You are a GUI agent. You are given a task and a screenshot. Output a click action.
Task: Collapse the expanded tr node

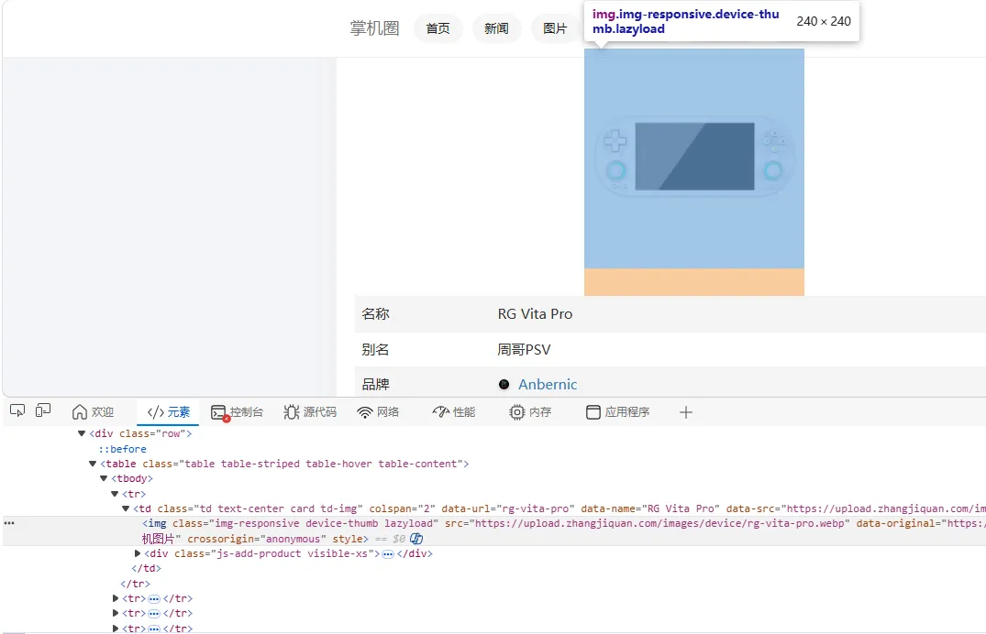point(115,494)
